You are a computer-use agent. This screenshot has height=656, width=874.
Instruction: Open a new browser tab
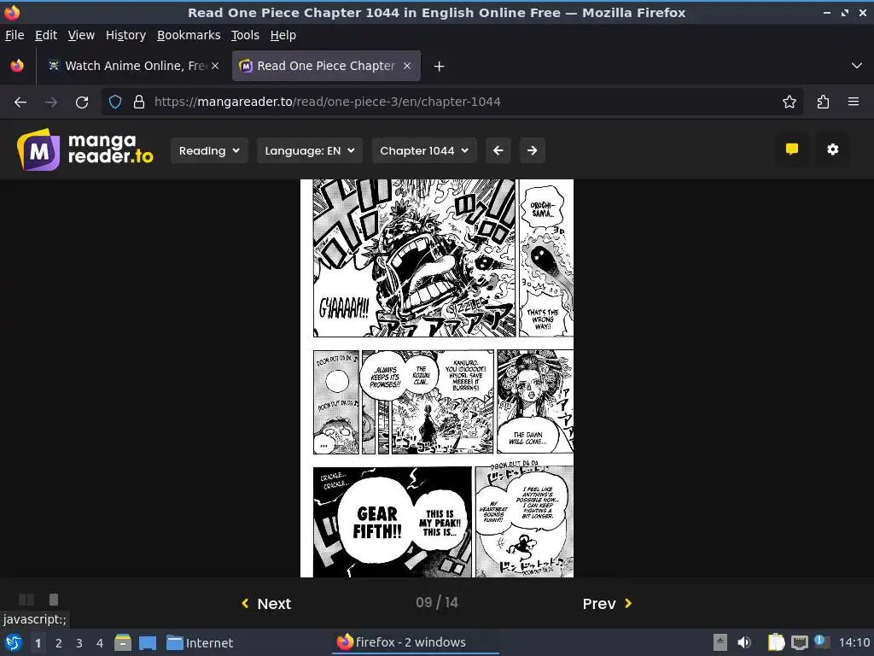(x=440, y=67)
